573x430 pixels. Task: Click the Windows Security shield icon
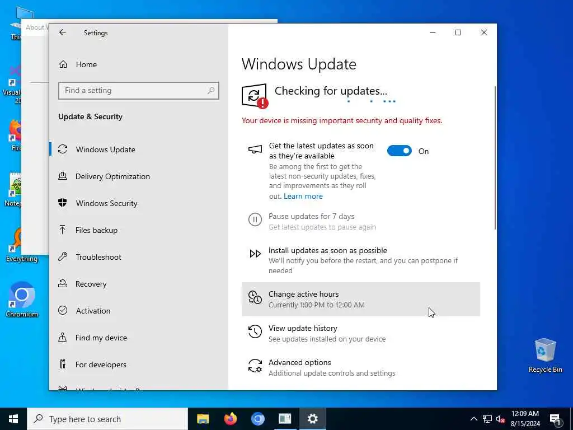point(63,203)
